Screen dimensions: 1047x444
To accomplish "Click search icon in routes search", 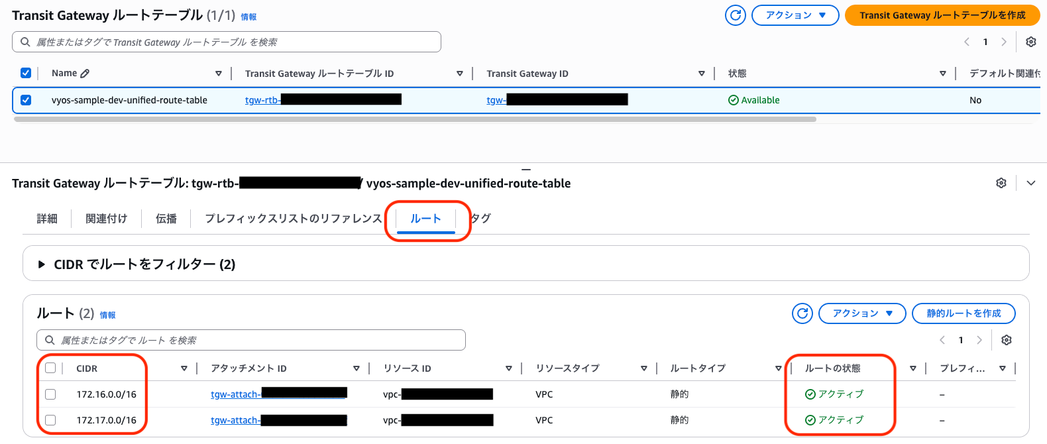I will tap(50, 340).
